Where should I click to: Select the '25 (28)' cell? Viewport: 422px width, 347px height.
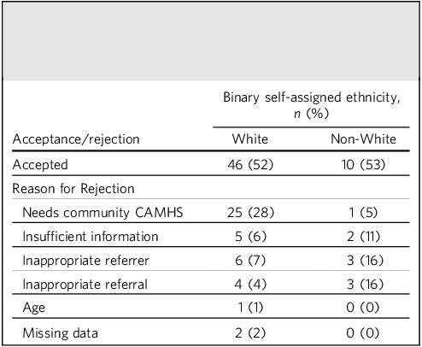pyautogui.click(x=250, y=213)
